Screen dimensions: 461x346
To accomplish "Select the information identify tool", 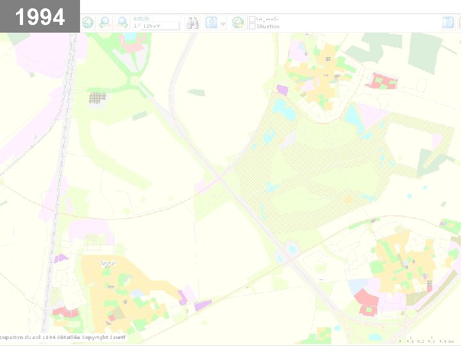I will [x=211, y=22].
